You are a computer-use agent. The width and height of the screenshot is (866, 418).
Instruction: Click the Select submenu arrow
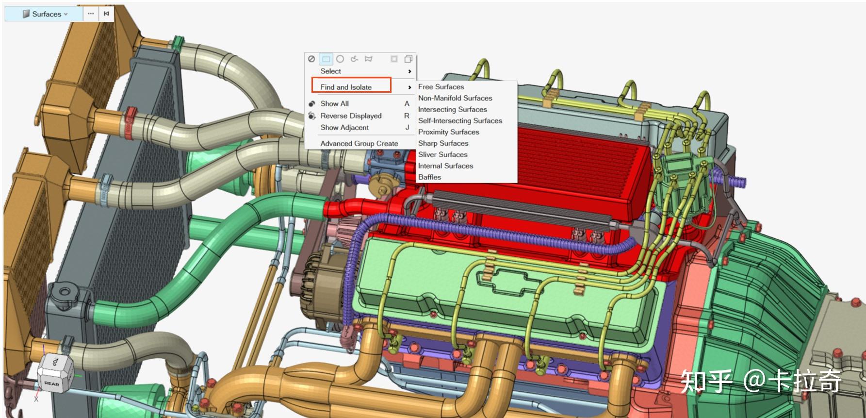pyautogui.click(x=410, y=71)
